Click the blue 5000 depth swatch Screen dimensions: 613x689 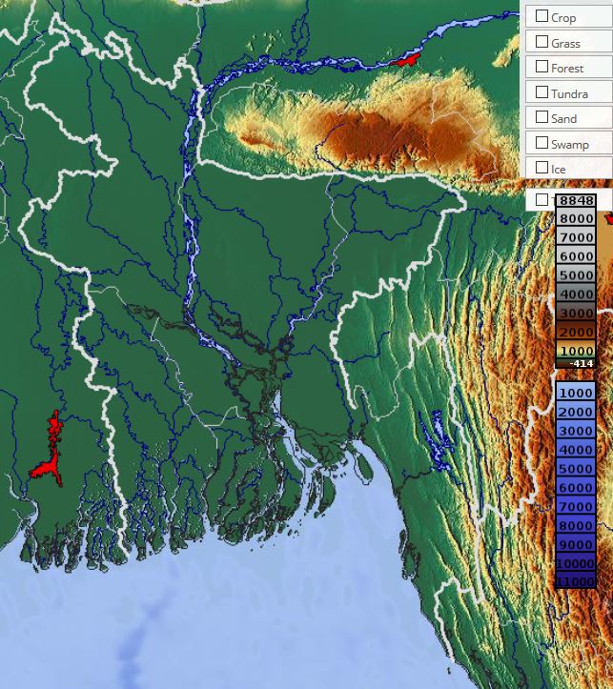(576, 469)
